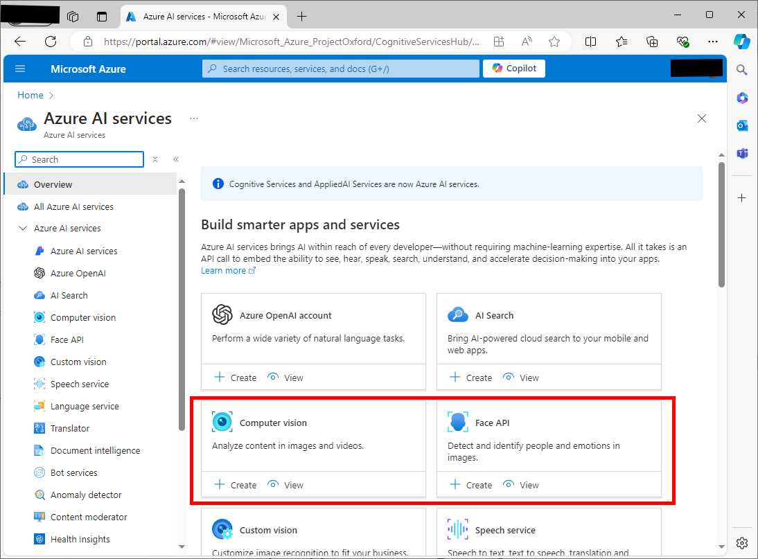Collapse the Azure AI services tree group
The width and height of the screenshot is (758, 559).
click(x=23, y=228)
